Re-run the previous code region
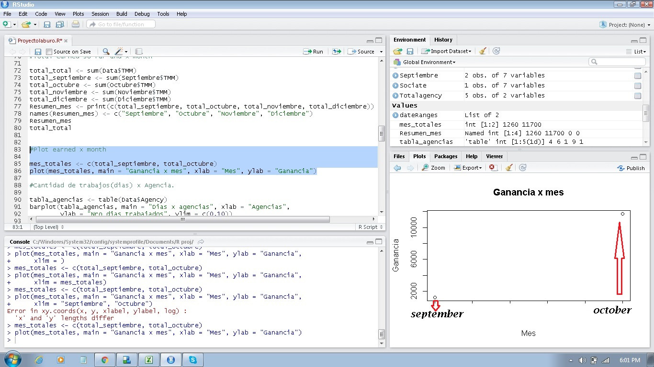 tap(337, 52)
